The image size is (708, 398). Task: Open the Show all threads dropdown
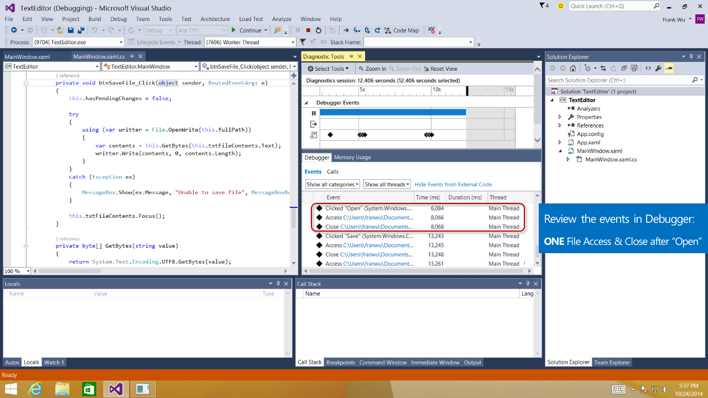pyautogui.click(x=387, y=184)
